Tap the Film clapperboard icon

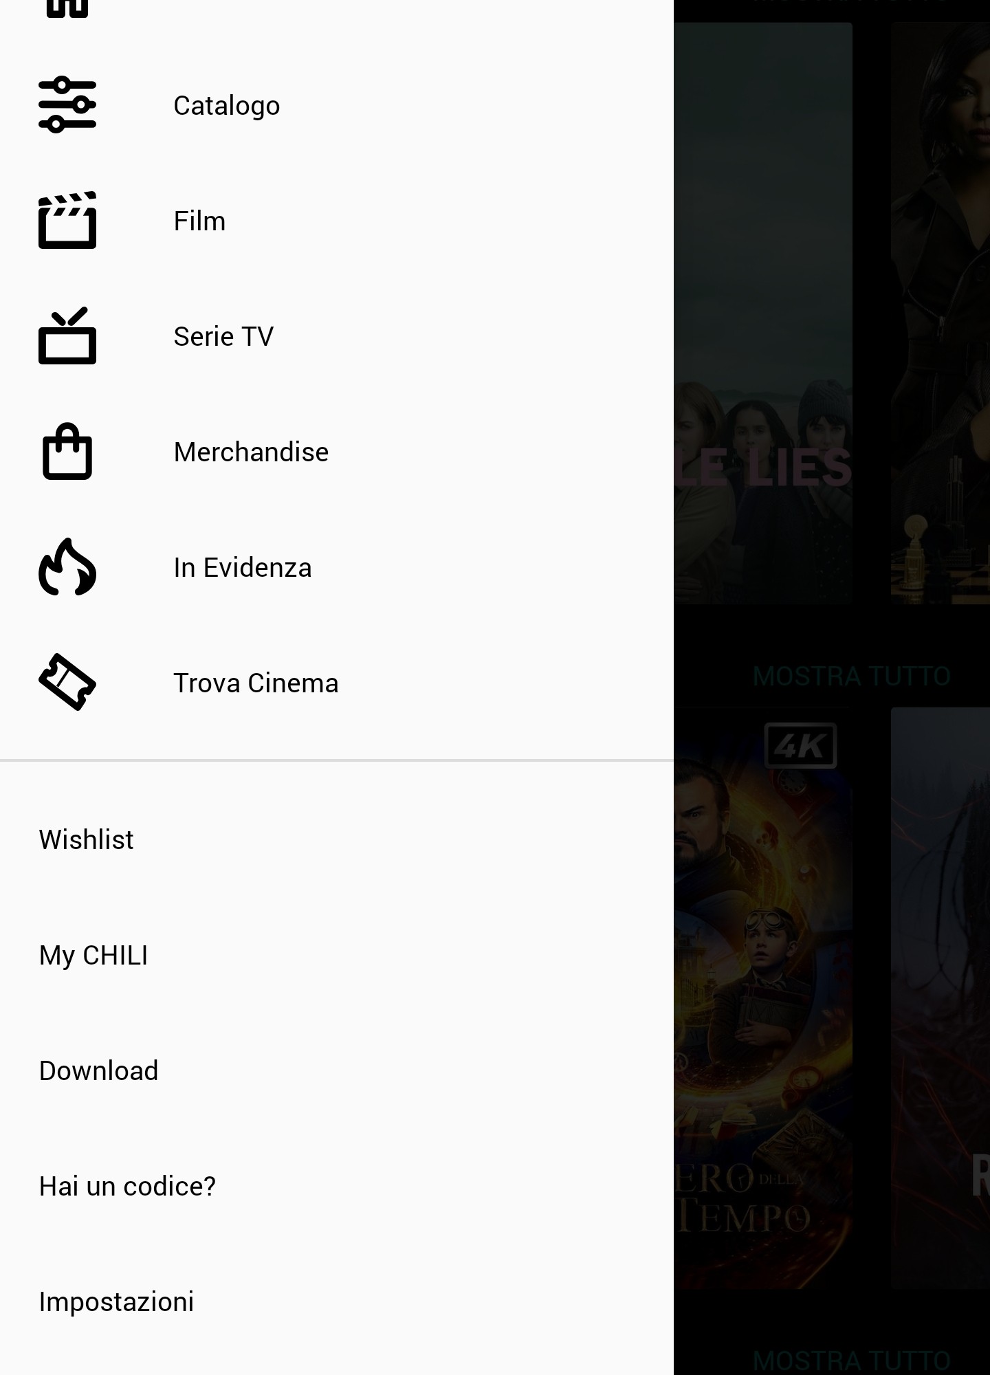click(x=67, y=221)
